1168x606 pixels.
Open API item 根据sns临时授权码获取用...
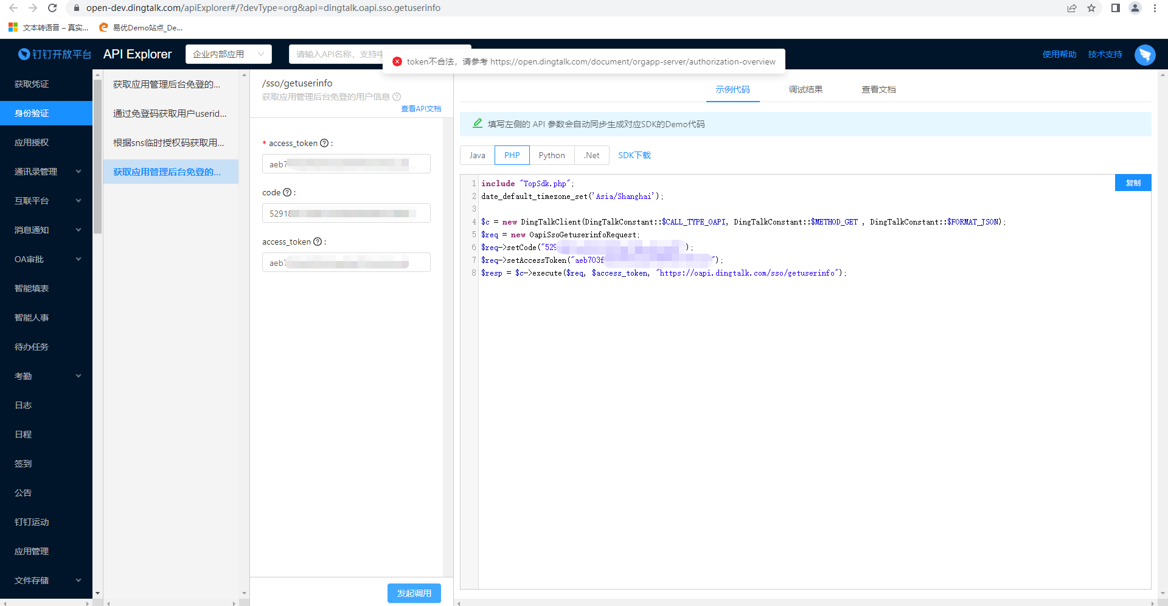171,142
